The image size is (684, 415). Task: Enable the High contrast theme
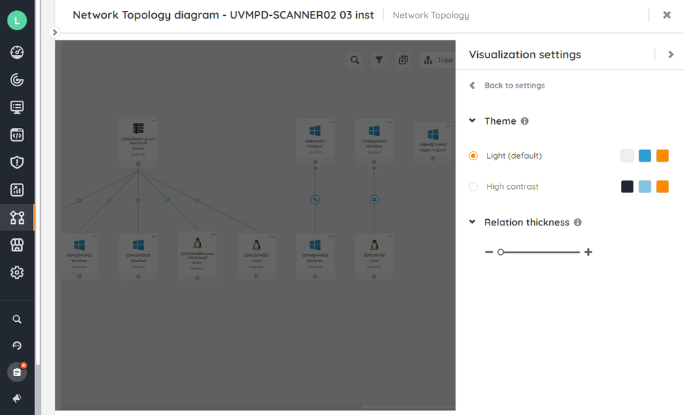(472, 186)
